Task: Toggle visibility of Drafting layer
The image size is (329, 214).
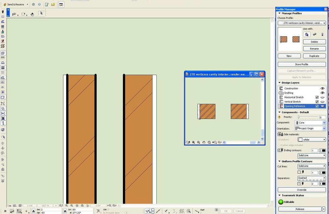Action: [x=322, y=93]
